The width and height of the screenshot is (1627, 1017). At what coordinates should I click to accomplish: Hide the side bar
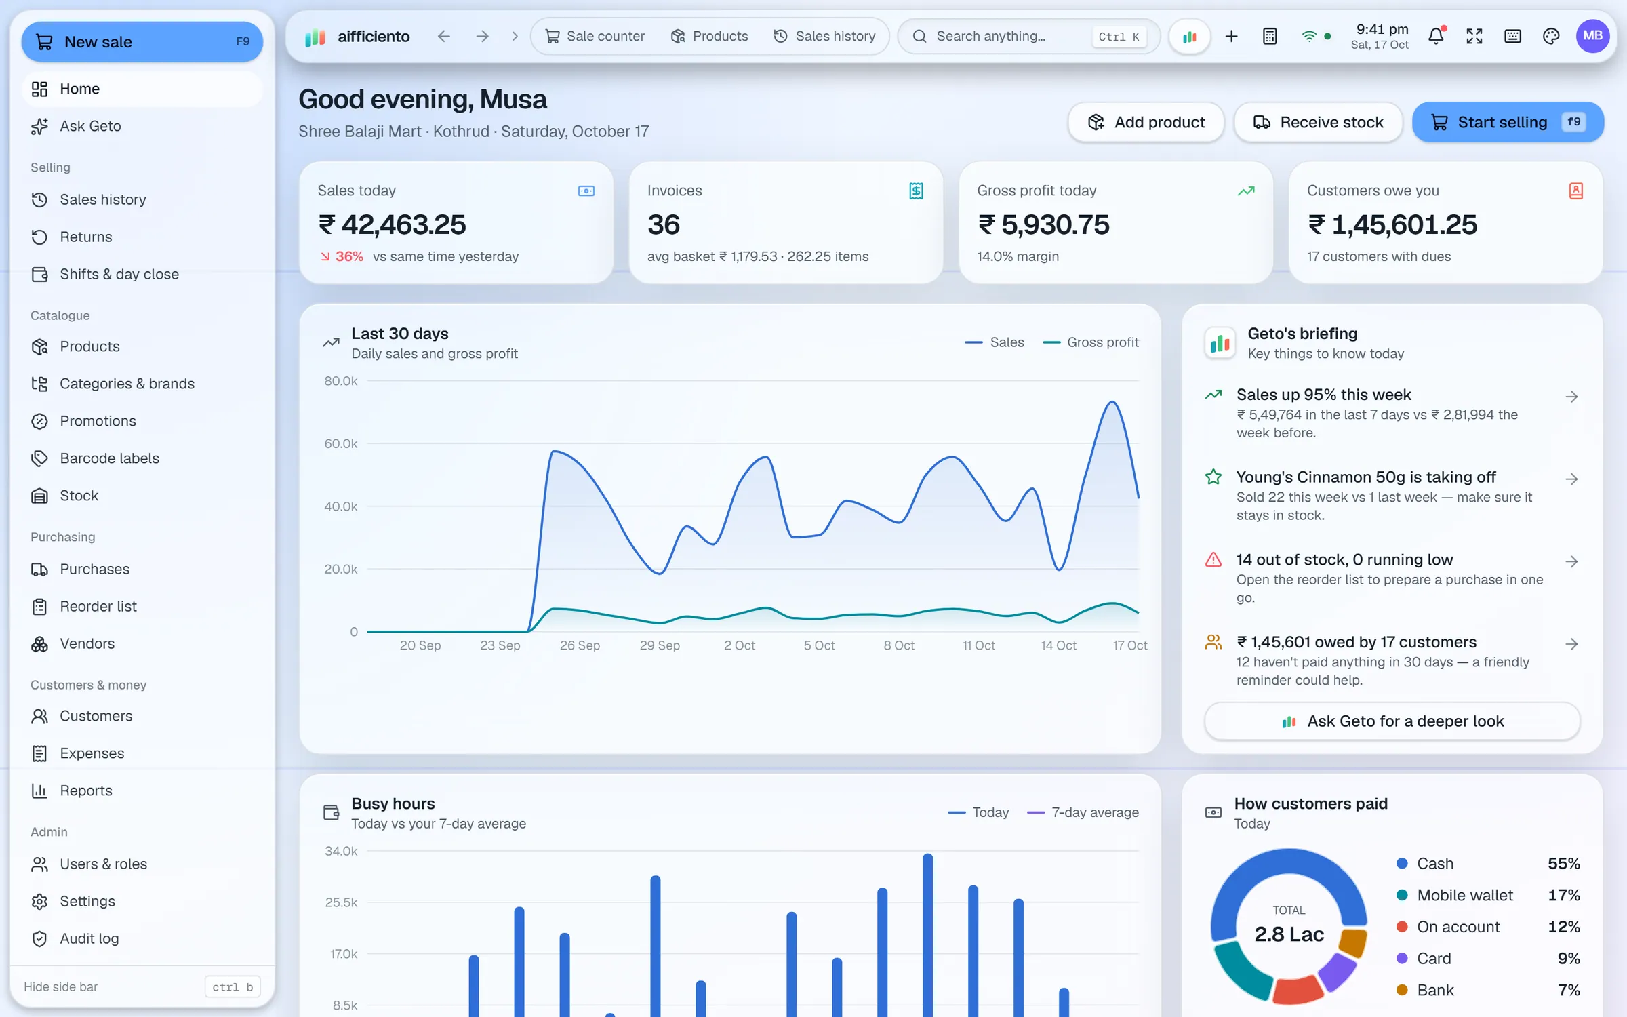coord(142,986)
